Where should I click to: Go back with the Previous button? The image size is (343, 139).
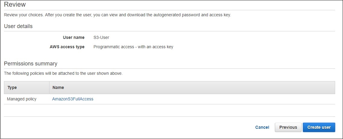[288, 127]
